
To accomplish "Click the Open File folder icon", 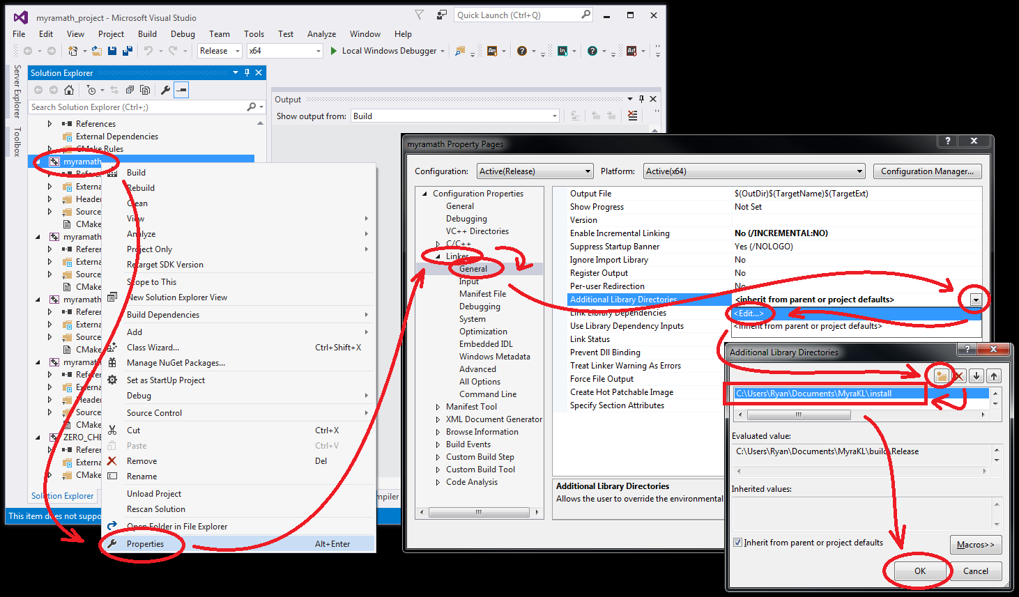I will 97,51.
